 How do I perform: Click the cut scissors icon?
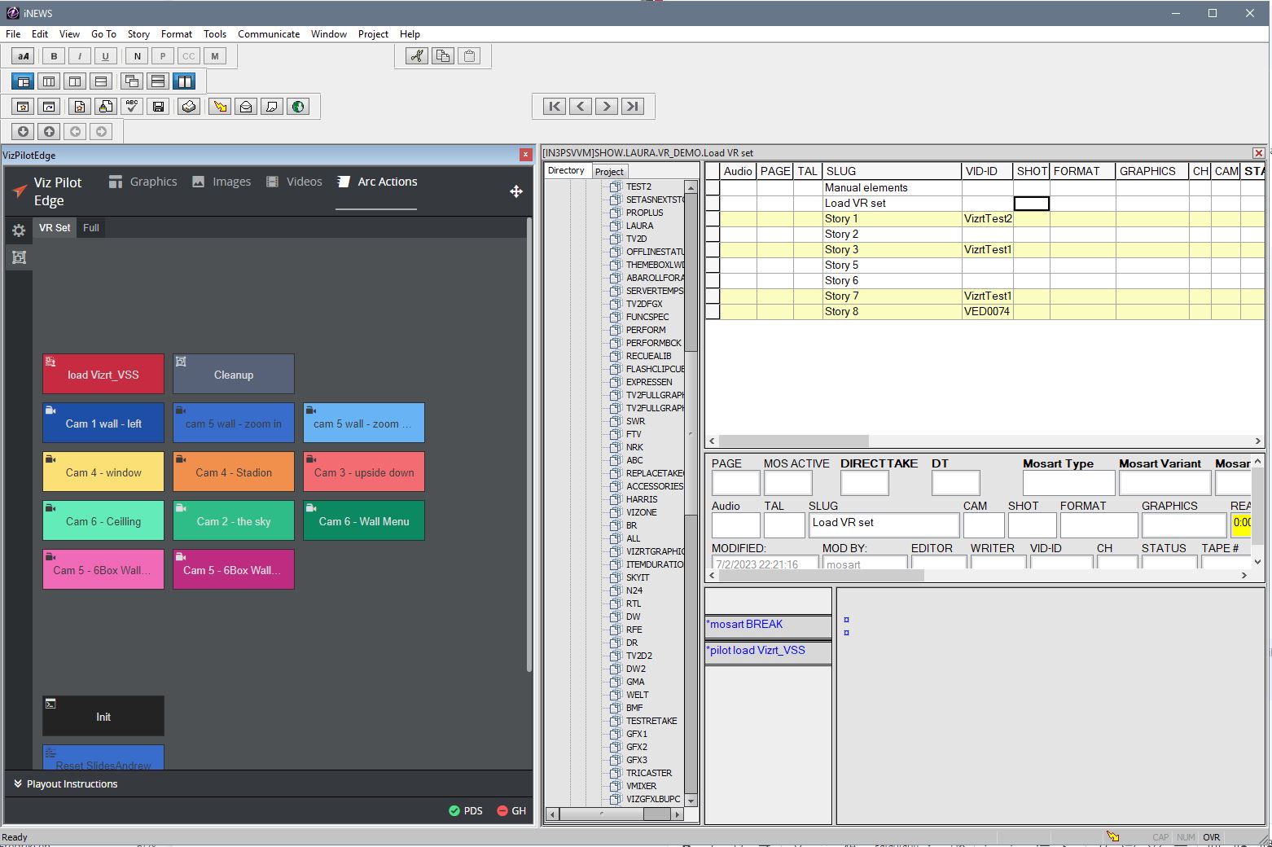[x=416, y=56]
